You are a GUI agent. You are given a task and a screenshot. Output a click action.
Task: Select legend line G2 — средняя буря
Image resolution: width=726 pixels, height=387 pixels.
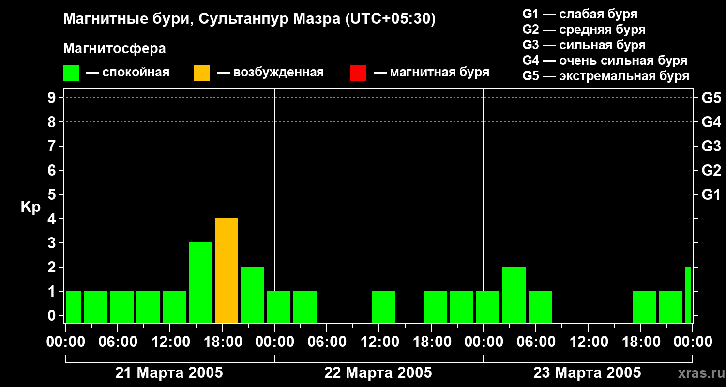pos(584,30)
